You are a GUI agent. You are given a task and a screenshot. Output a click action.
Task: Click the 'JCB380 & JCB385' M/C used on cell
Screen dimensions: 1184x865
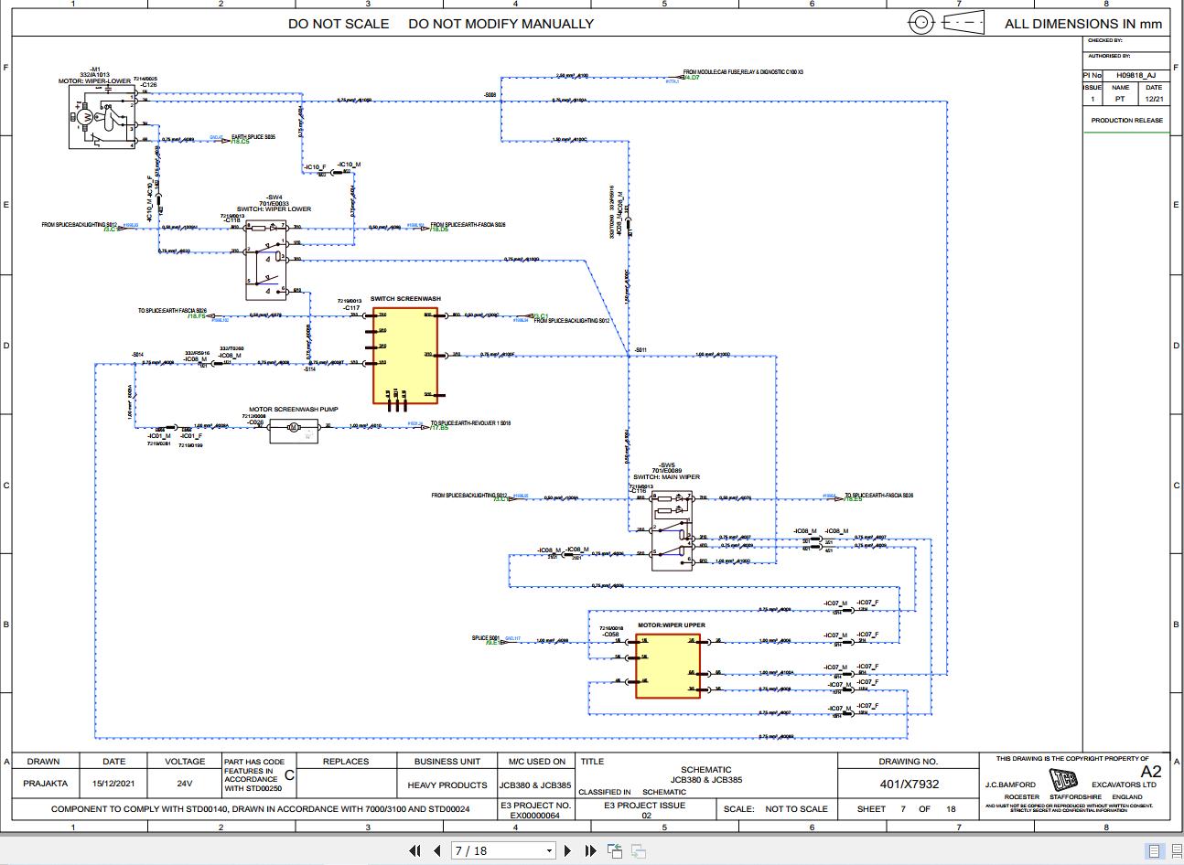pyautogui.click(x=535, y=785)
